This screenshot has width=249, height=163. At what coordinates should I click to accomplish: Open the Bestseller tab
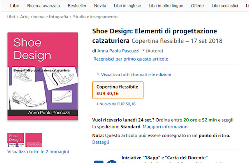(77, 6)
